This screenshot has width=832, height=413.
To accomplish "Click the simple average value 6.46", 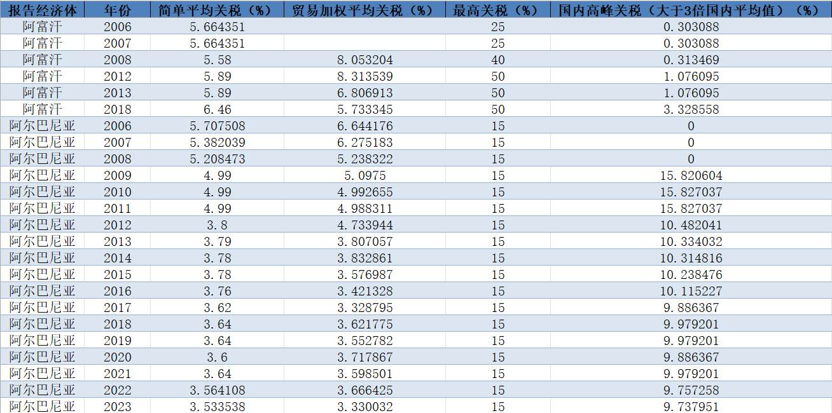I will click(217, 109).
